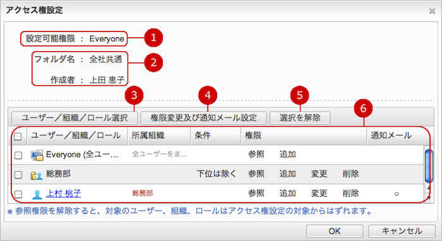
Task: Check the 総務部 row checkbox
Action: tap(18, 175)
